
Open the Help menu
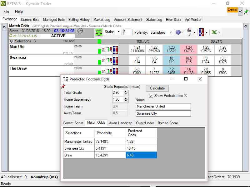click(x=19, y=12)
